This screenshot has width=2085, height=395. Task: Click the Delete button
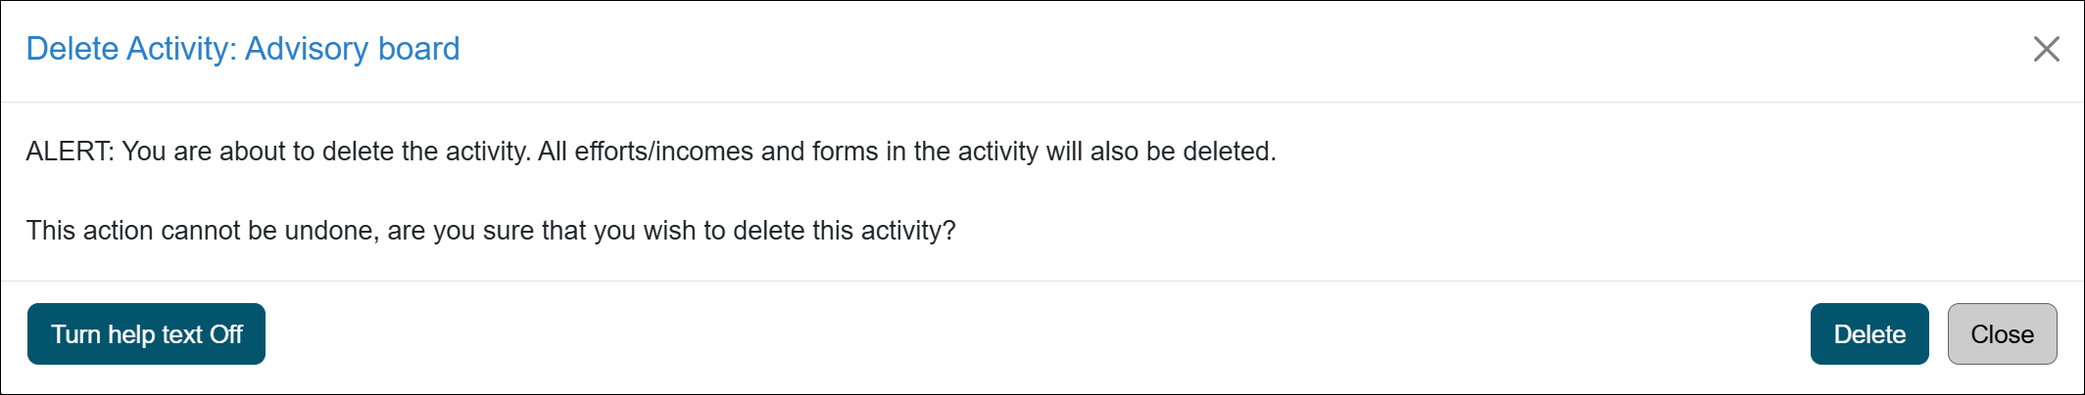pos(1868,334)
